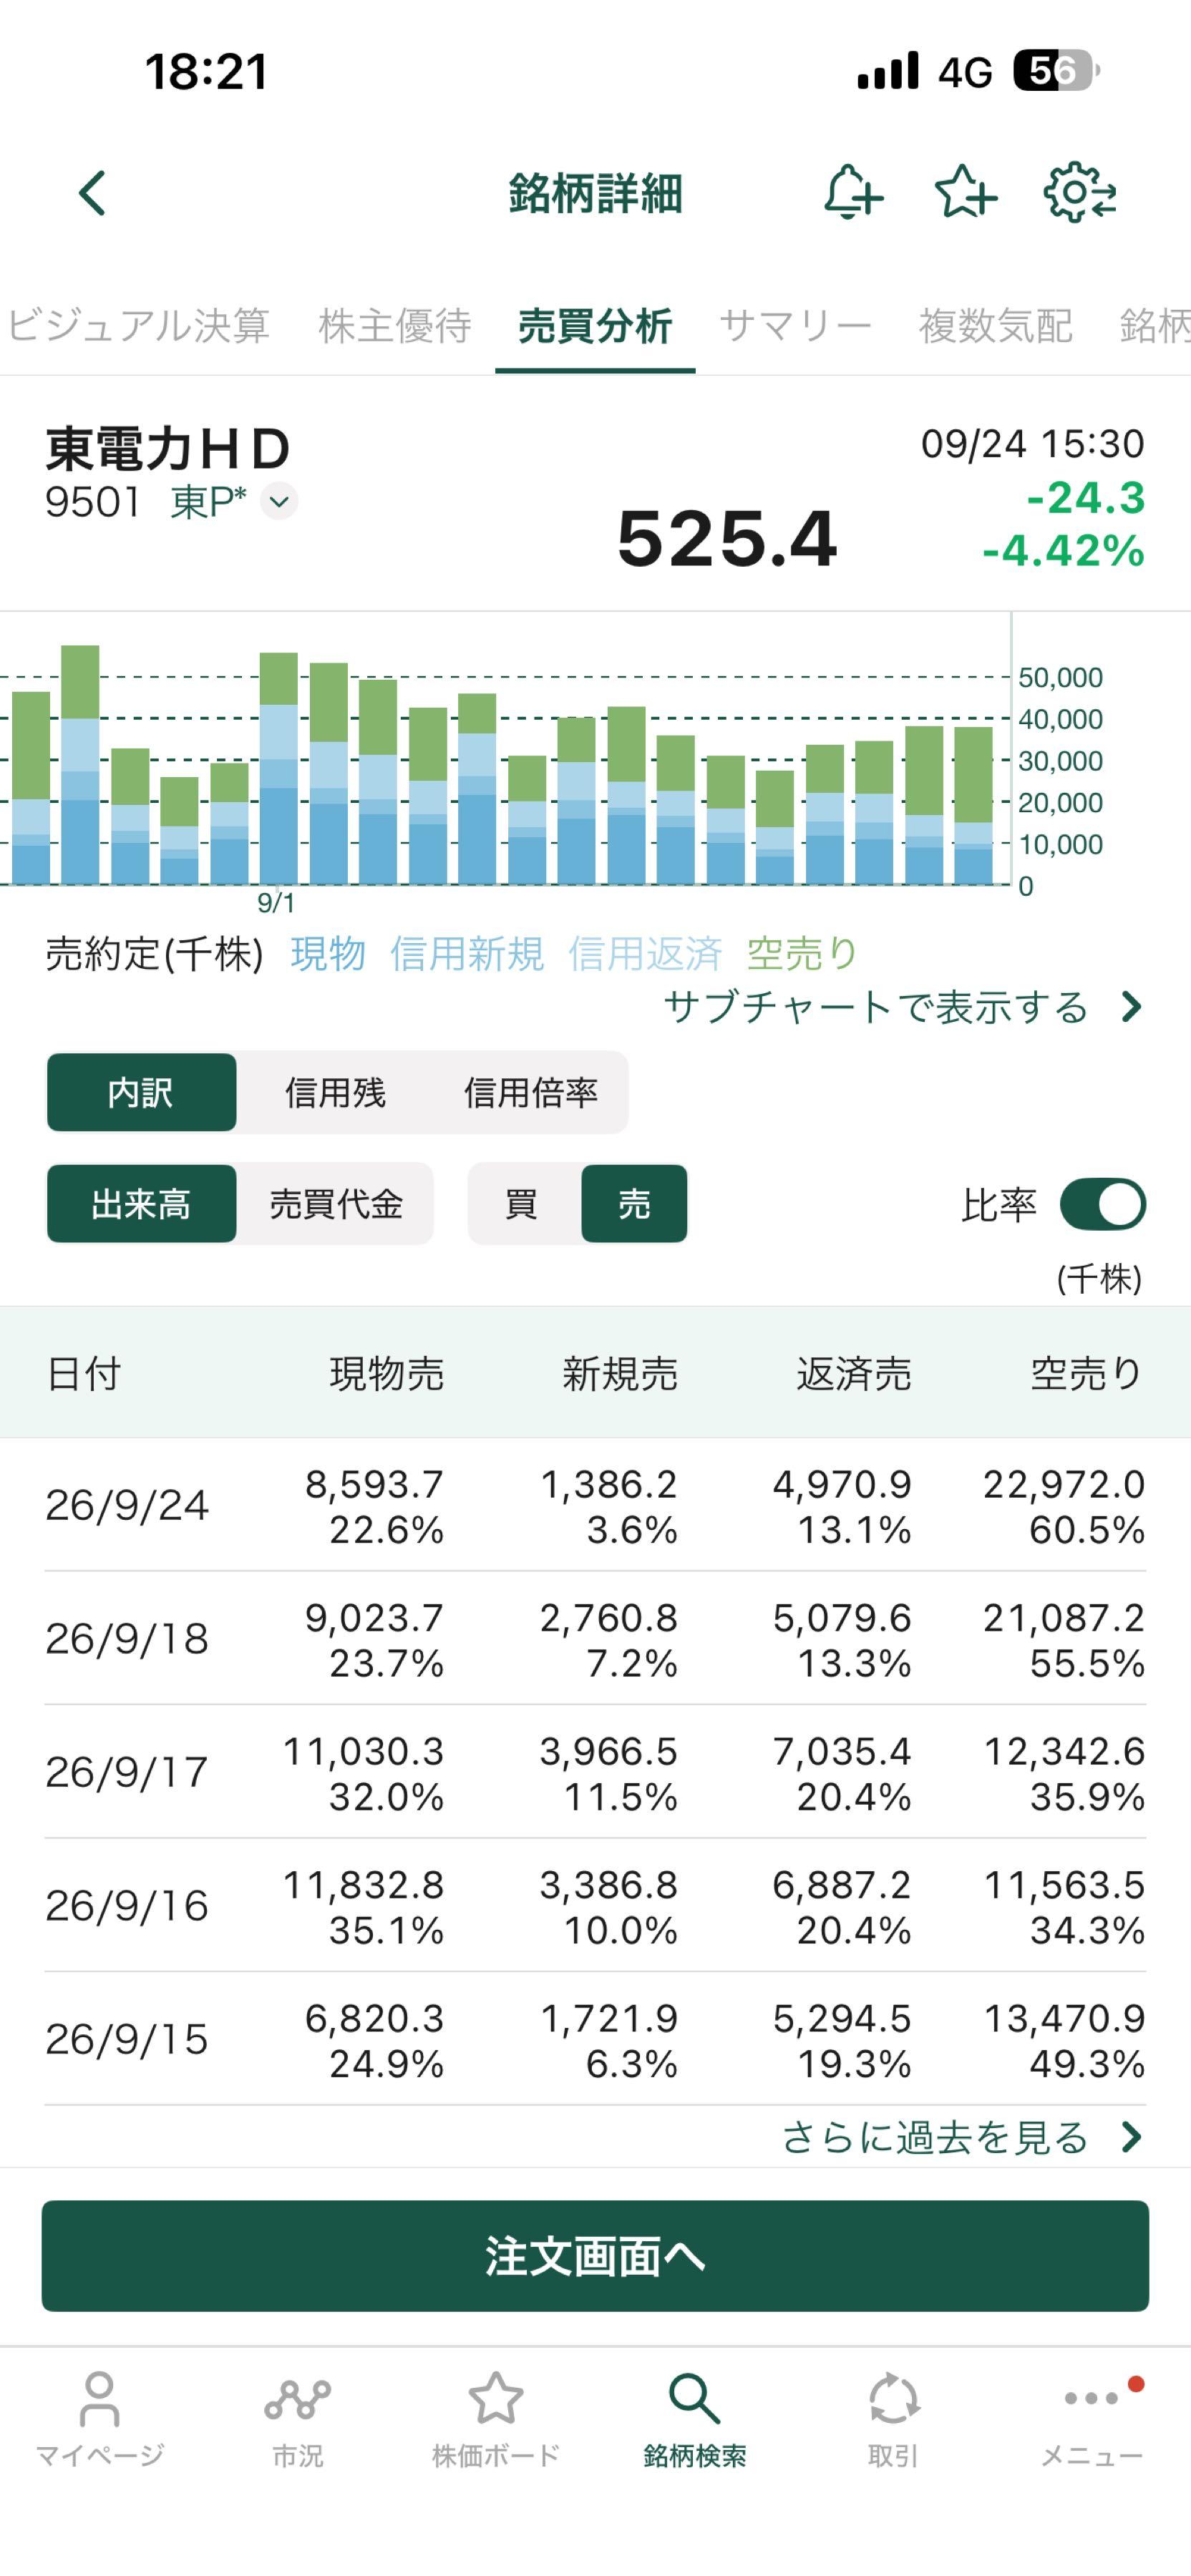Screen dimensions: 1191x2576
Task: Tap the 空売り column header in the table
Action: click(x=1087, y=1373)
